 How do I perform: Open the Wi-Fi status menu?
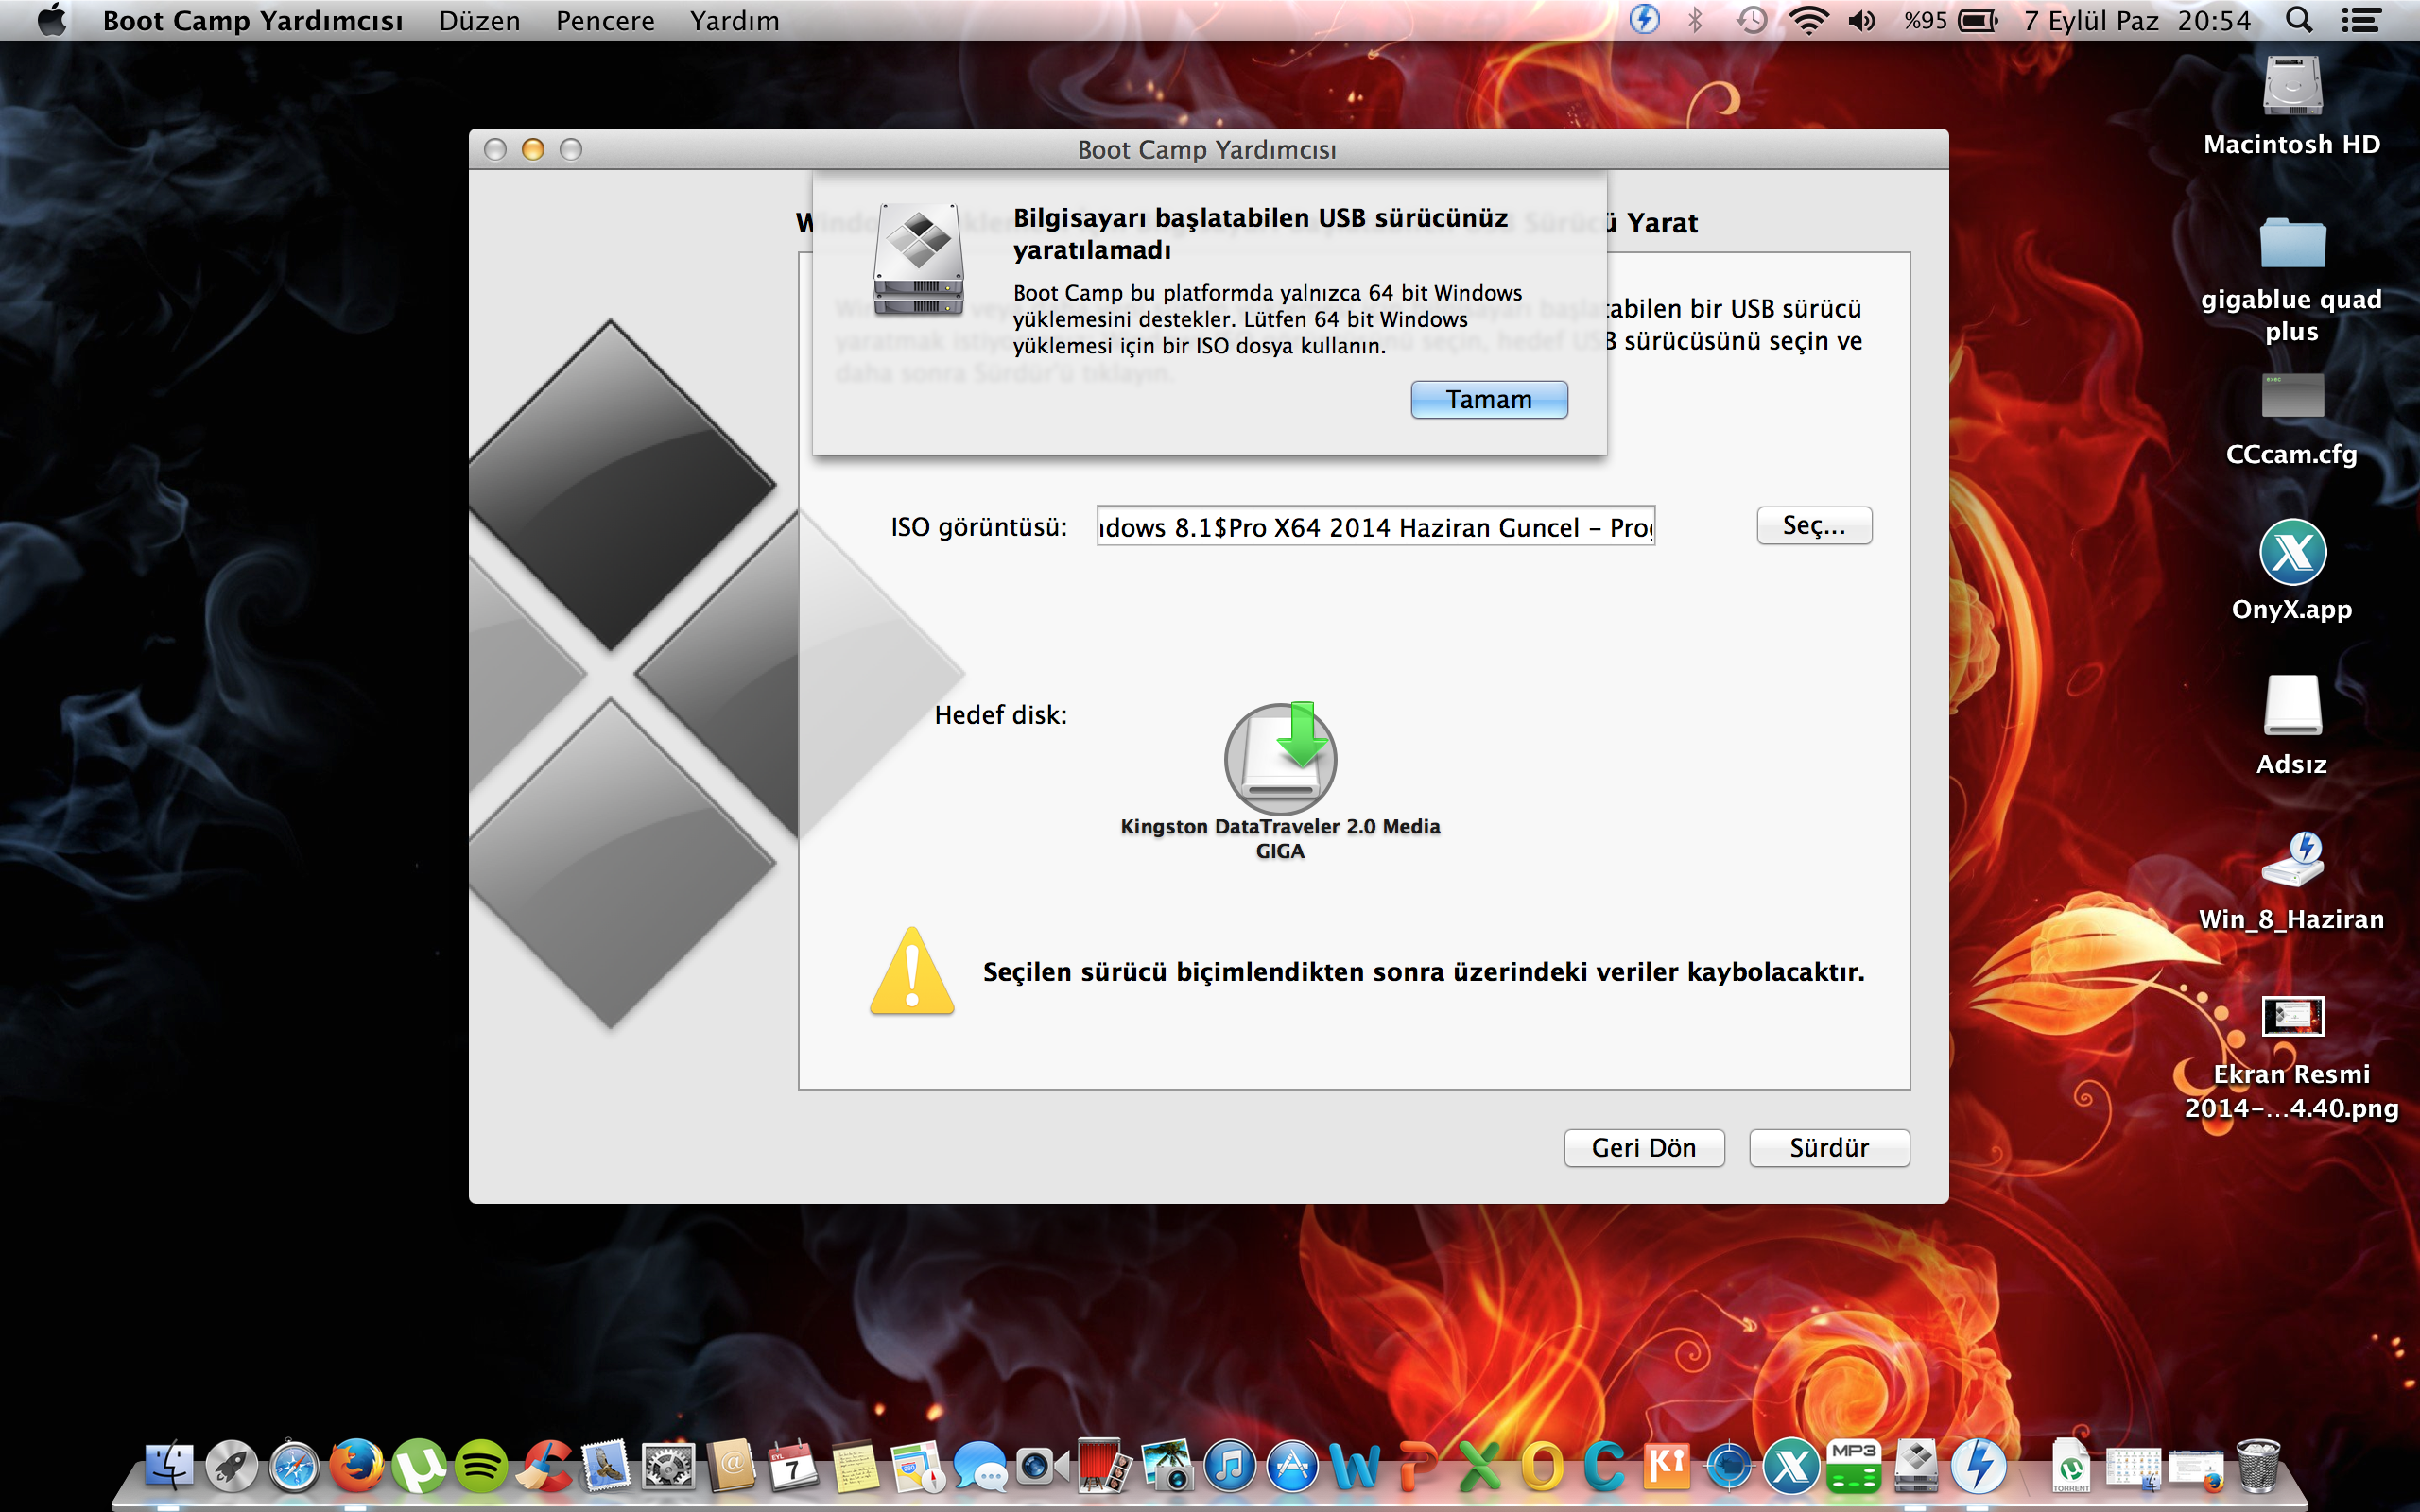point(1808,20)
